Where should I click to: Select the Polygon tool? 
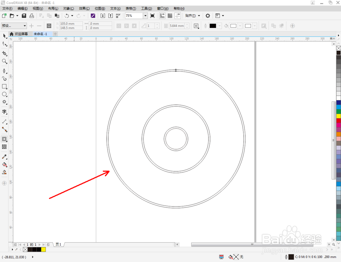coord(4,102)
